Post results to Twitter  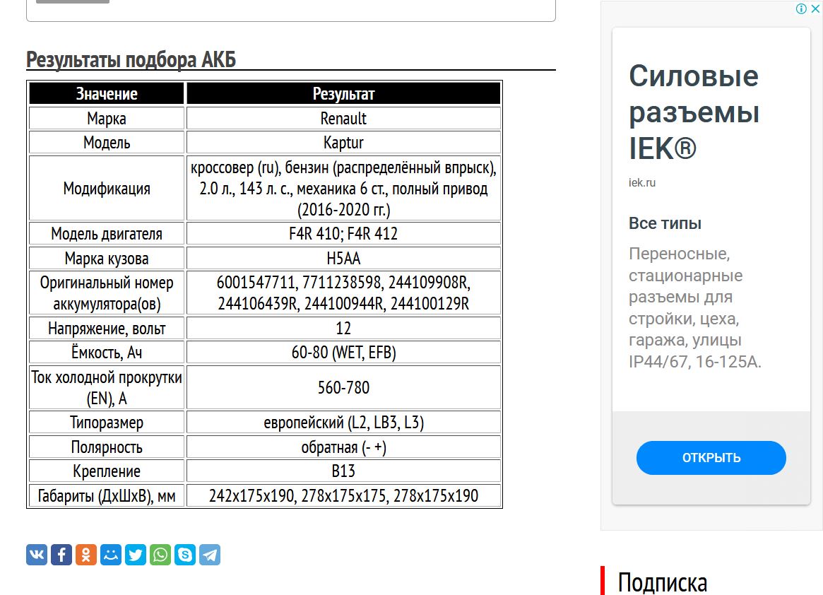pyautogui.click(x=136, y=555)
